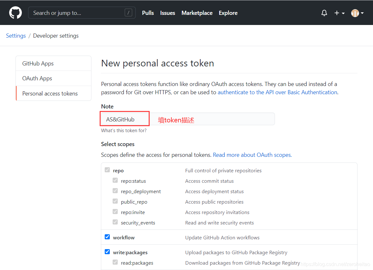Screen dimensions: 373x270
Task: Click the slash shortcut hint in search bar
Action: tap(128, 13)
